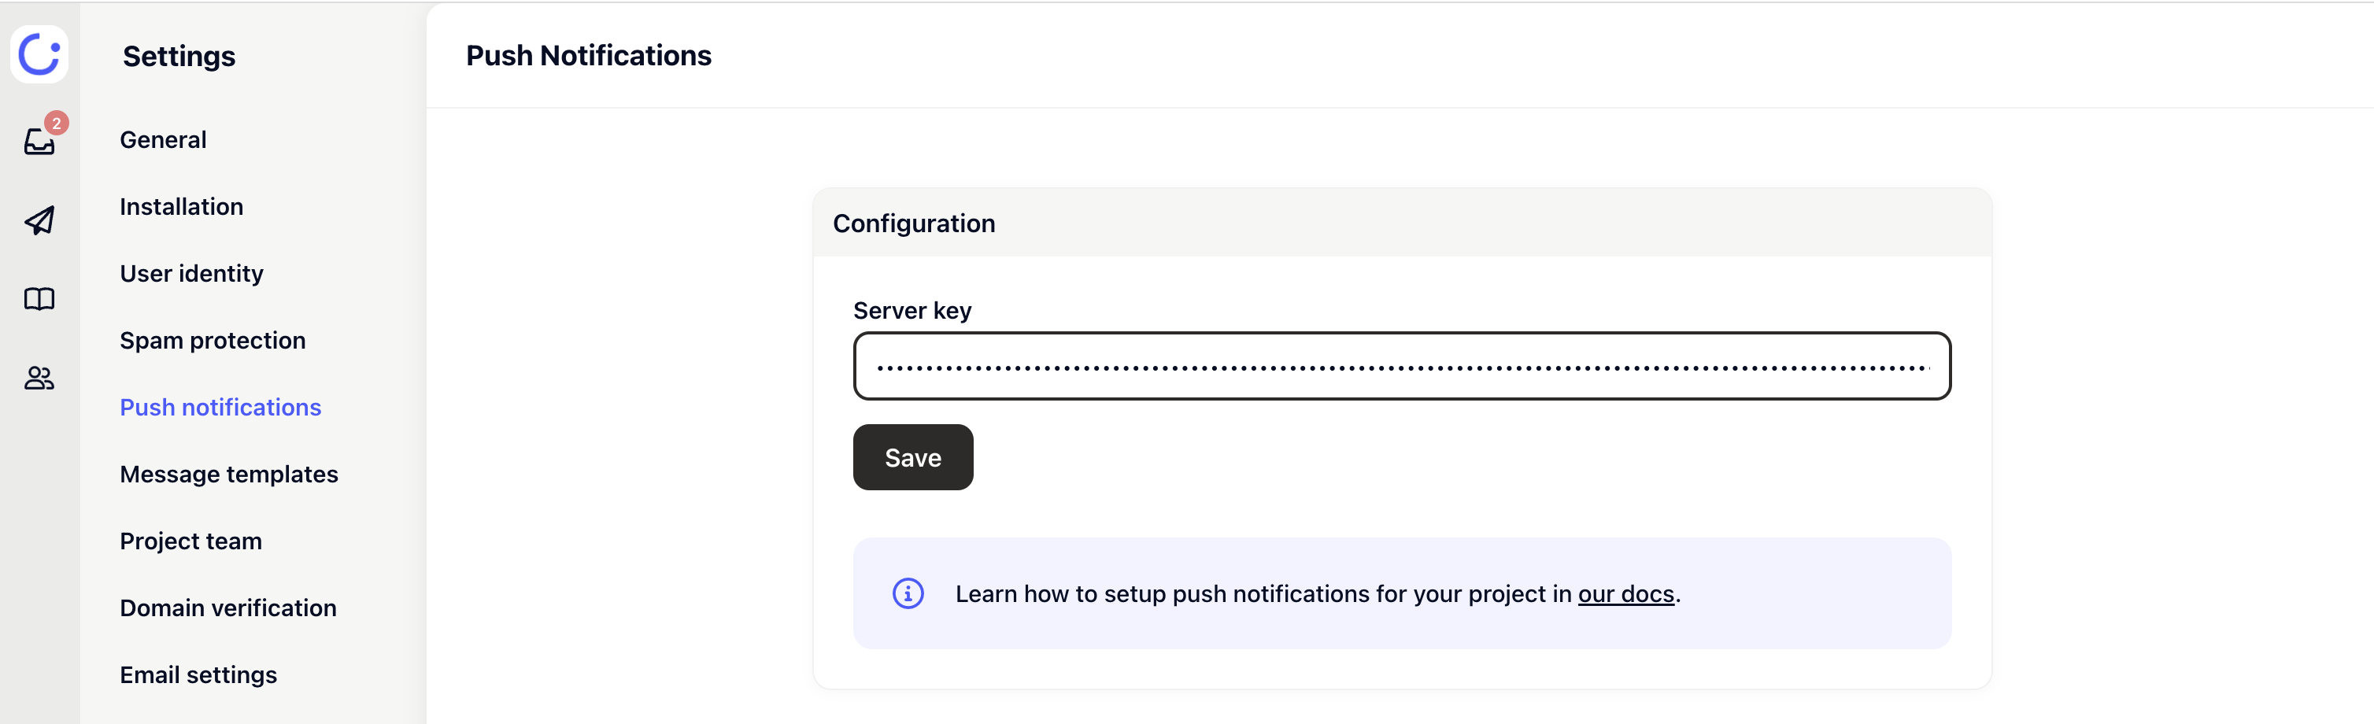Open the Inbox with 2 unread conversations

(39, 140)
